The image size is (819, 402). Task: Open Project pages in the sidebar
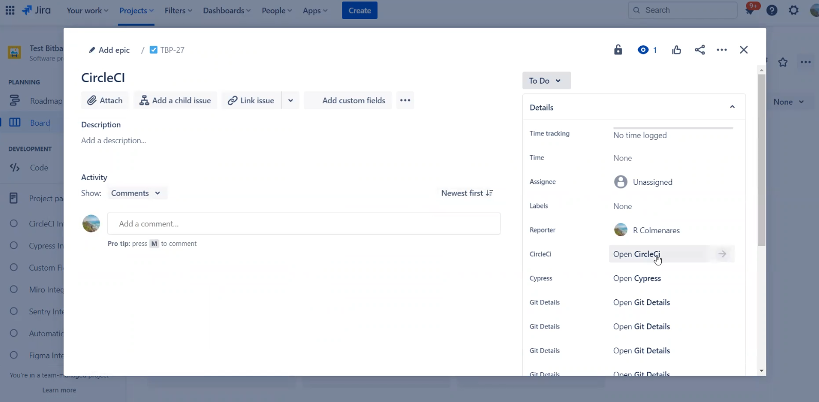coord(35,198)
